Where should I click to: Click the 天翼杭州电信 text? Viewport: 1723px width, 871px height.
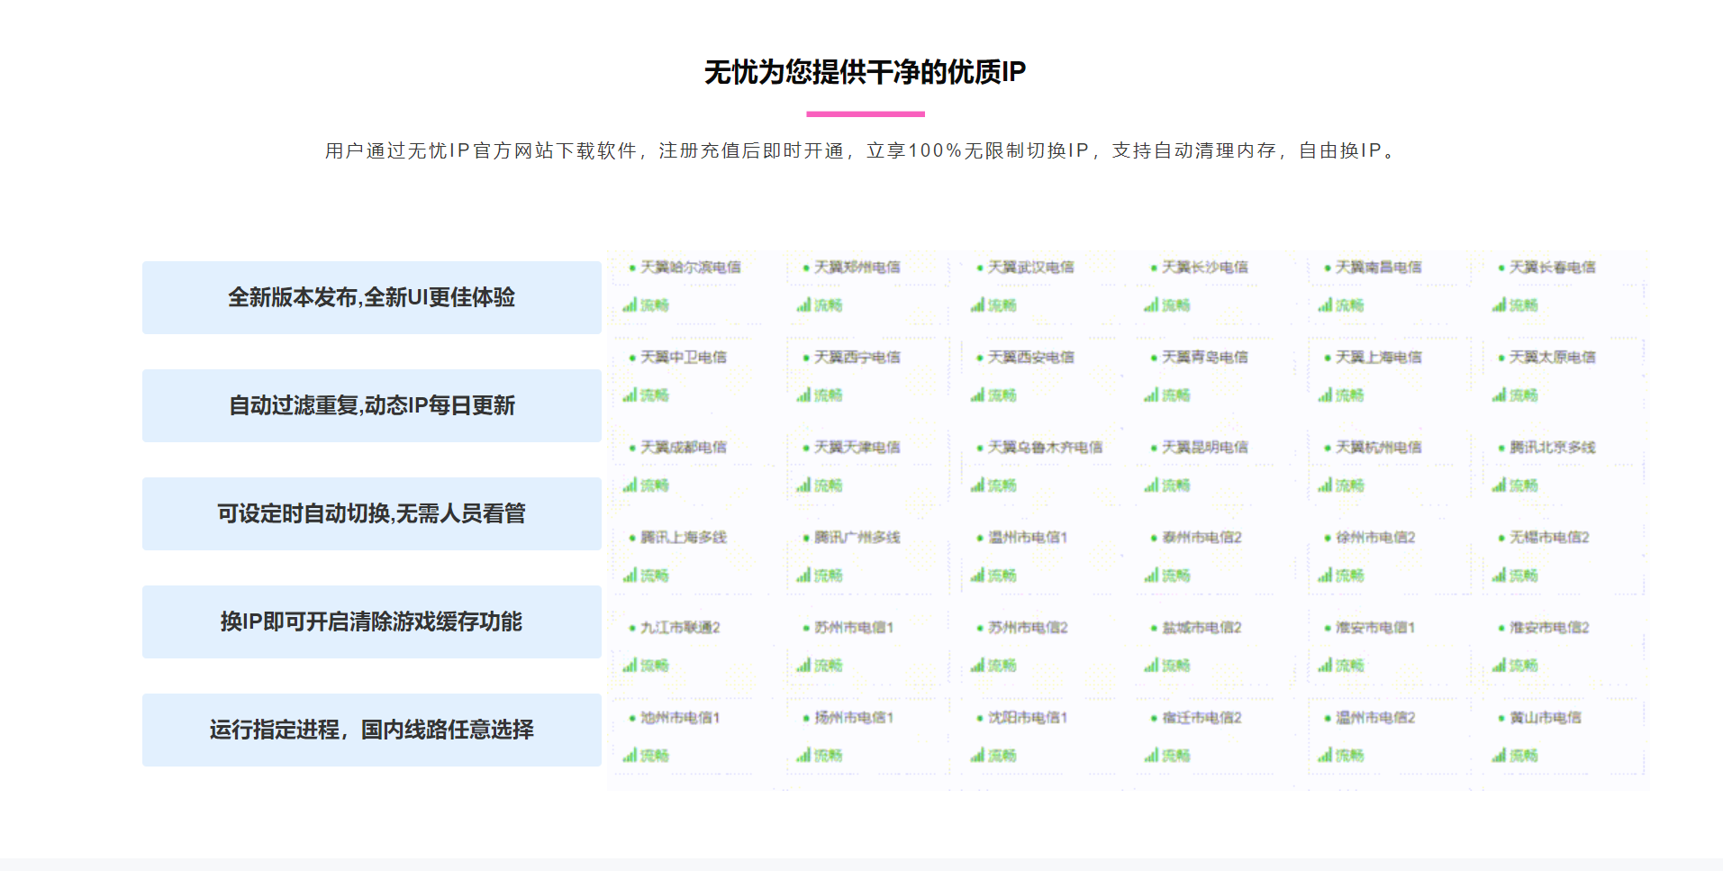point(1379,448)
